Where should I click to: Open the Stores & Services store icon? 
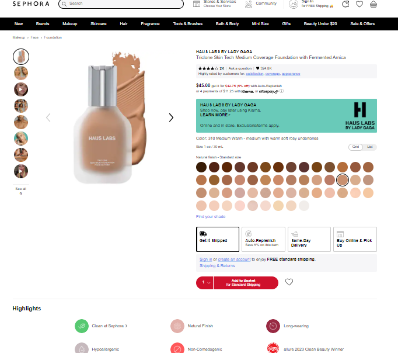click(x=197, y=4)
